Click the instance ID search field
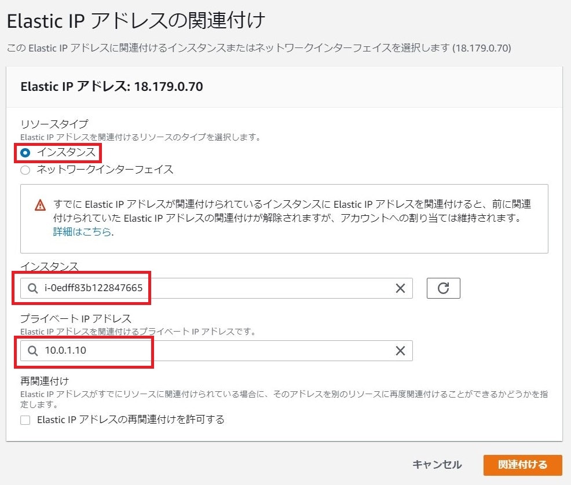Image resolution: width=571 pixels, height=485 pixels. pyautogui.click(x=217, y=288)
